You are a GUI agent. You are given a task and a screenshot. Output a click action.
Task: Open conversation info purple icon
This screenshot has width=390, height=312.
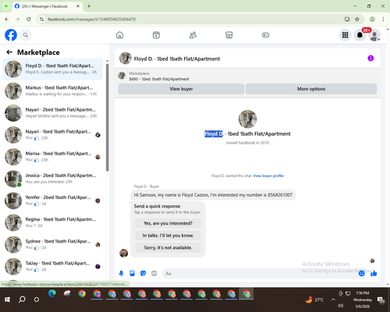click(x=370, y=58)
